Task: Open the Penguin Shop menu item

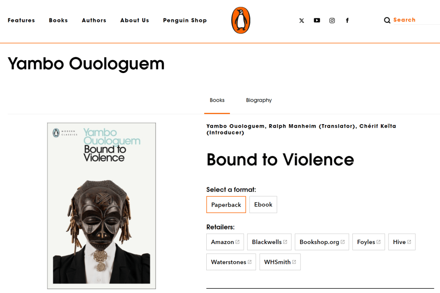Action: [x=185, y=21]
